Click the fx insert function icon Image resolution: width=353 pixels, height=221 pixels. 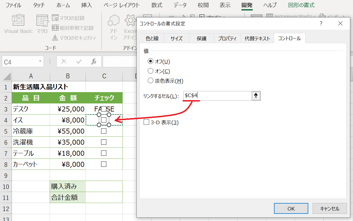click(94, 61)
